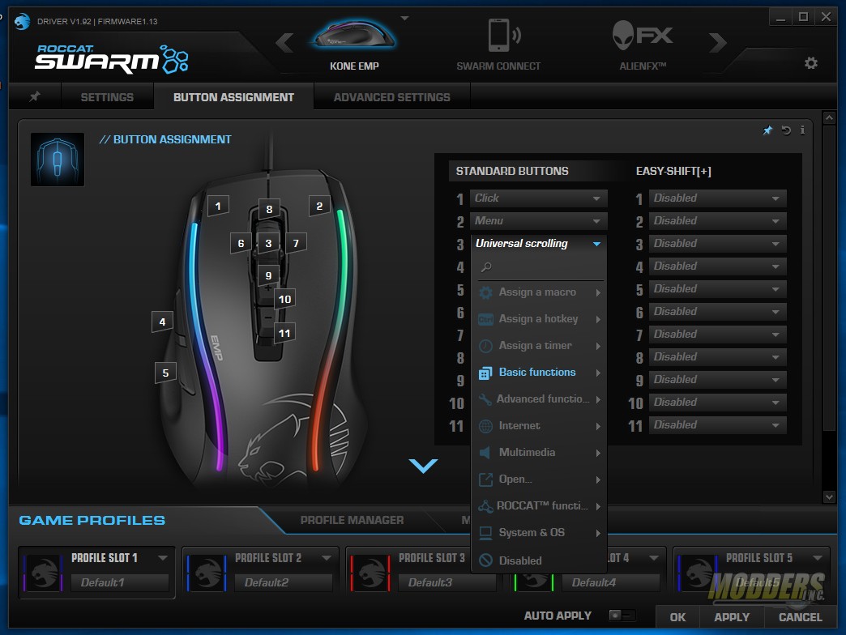Open the Multimedia submenu
This screenshot has height=635, width=846.
point(540,452)
